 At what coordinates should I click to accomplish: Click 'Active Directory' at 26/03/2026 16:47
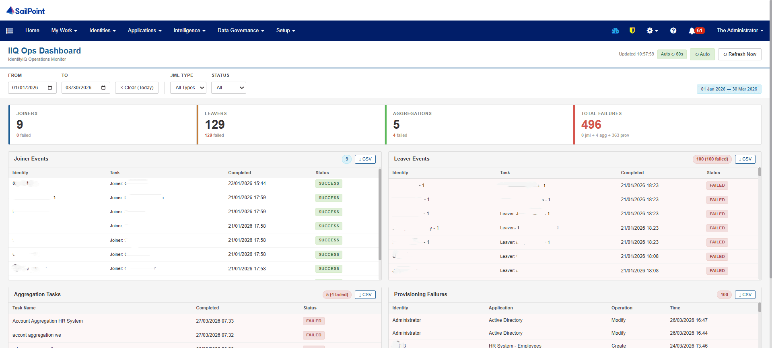point(506,320)
